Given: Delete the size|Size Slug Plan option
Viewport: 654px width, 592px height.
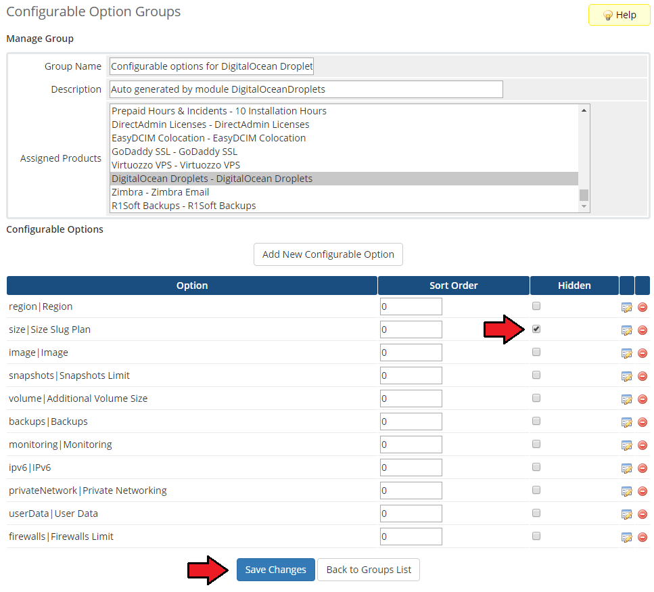Looking at the screenshot, I should [x=643, y=330].
